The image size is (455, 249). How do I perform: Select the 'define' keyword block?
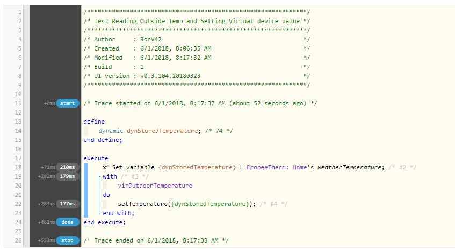click(x=94, y=122)
